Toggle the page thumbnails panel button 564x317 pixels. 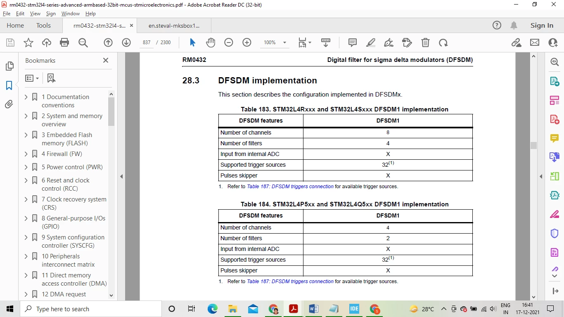(9, 66)
